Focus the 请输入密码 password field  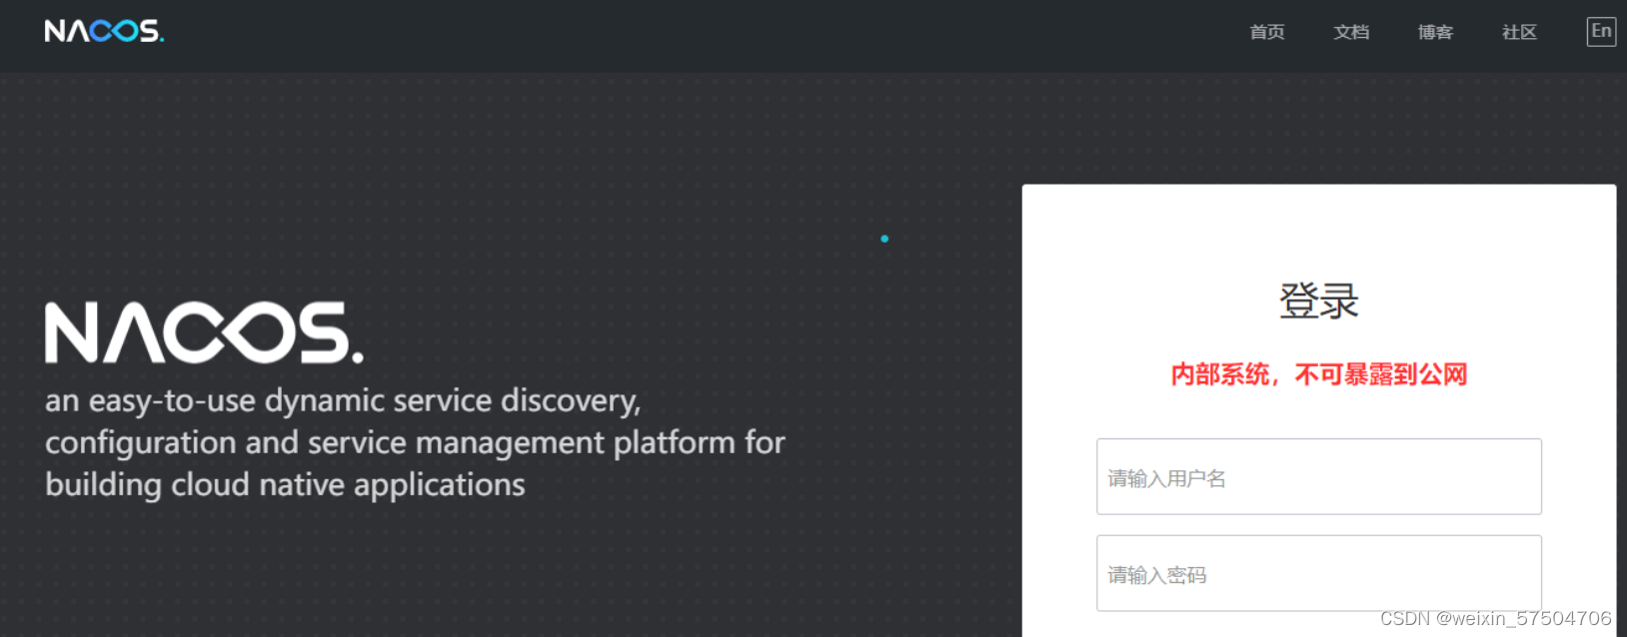(1318, 573)
